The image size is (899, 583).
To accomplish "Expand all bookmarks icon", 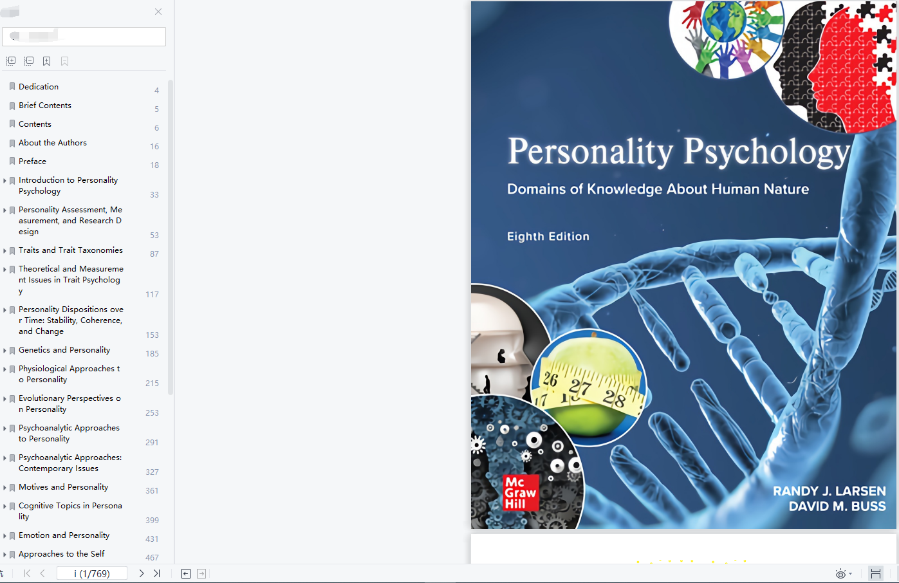I will click(x=11, y=61).
